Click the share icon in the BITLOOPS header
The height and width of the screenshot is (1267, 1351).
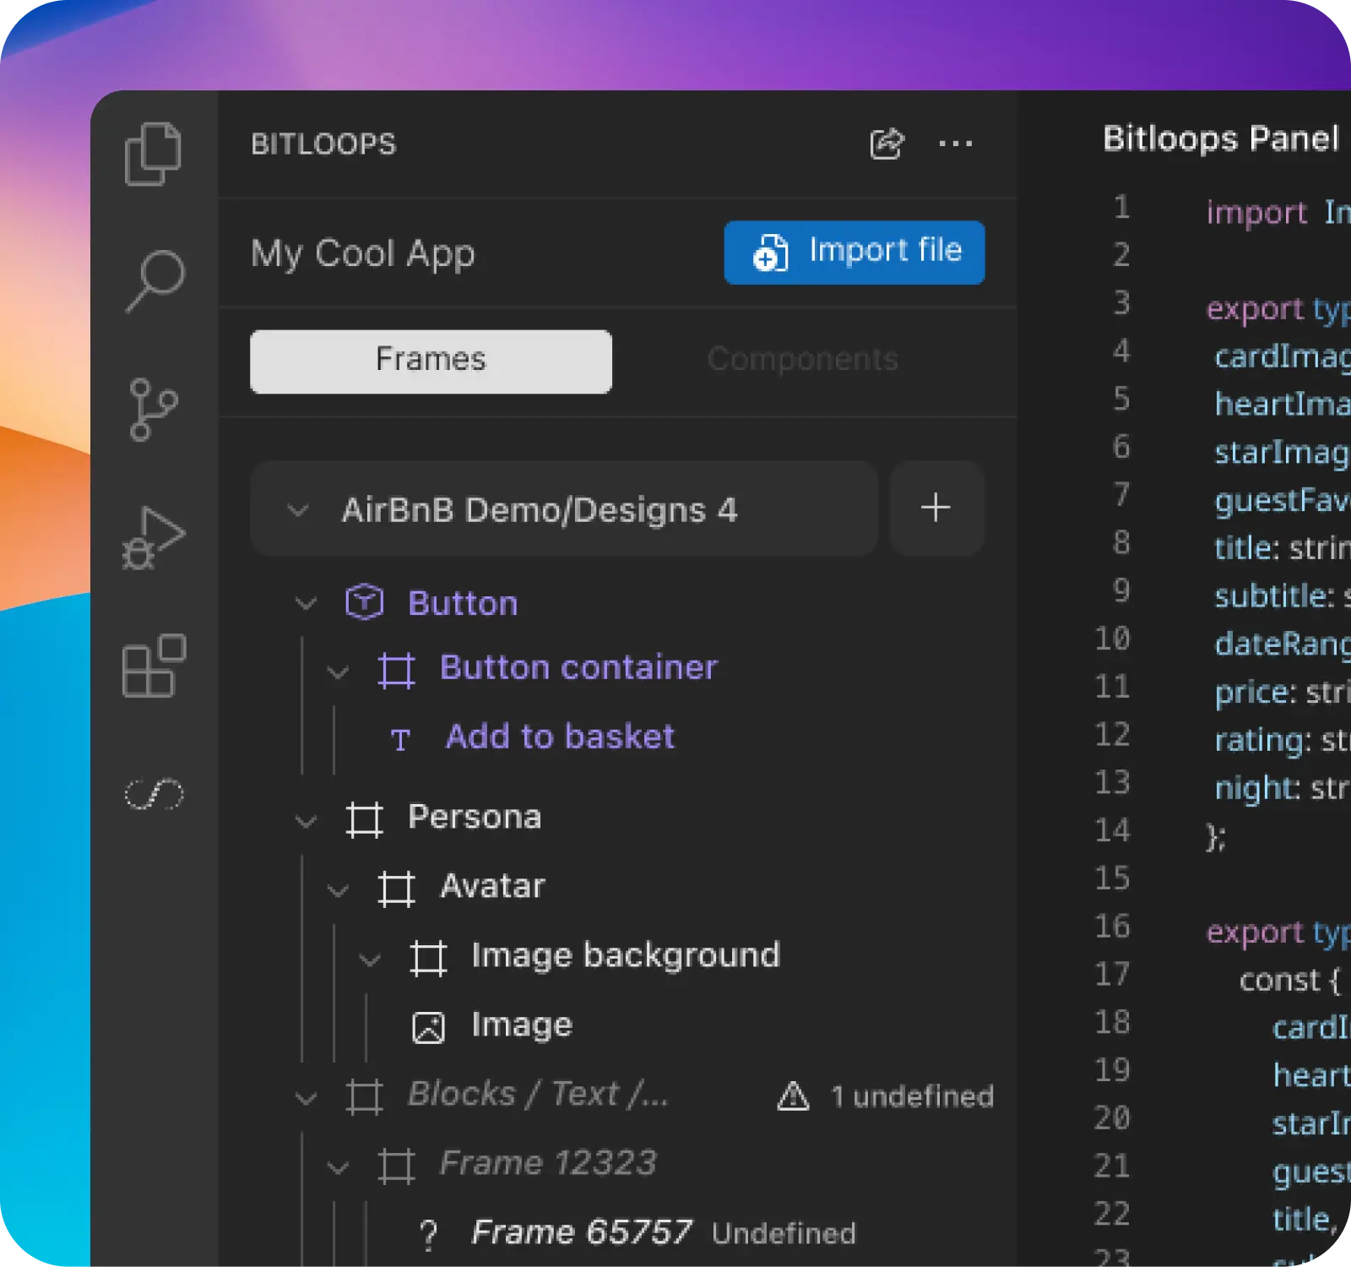pos(887,144)
